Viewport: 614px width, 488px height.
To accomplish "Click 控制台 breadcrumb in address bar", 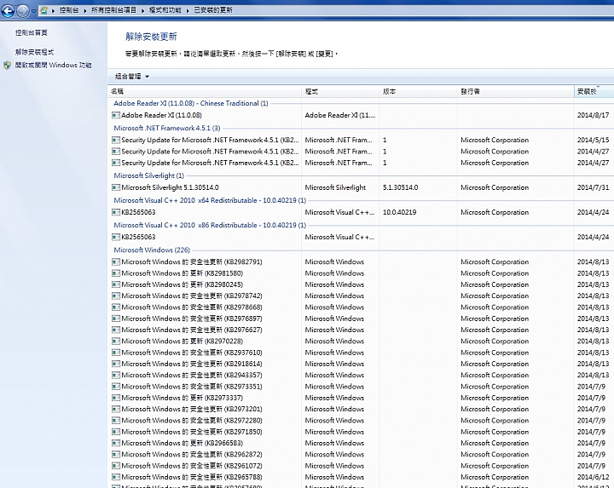I will 69,10.
